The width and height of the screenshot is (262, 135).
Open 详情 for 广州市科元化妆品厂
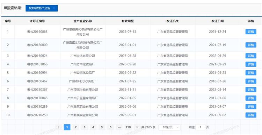(x=251, y=81)
